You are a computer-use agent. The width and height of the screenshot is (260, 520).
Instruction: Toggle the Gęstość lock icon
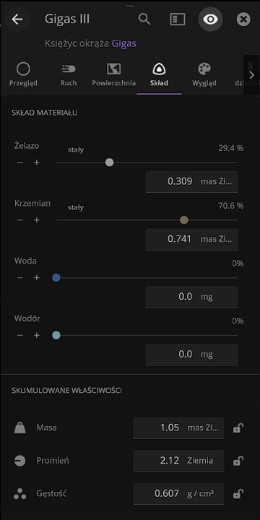pyautogui.click(x=238, y=494)
